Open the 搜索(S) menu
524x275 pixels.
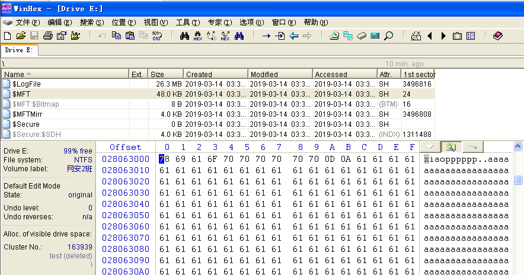[91, 23]
